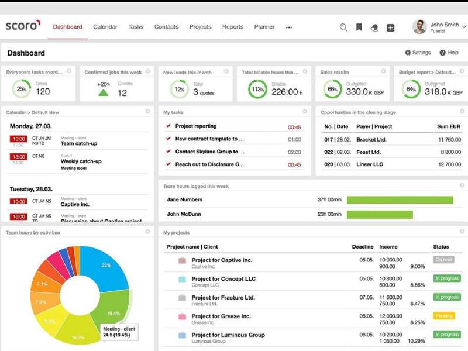Open gear on Confirmed jobs this week widget

148,71
